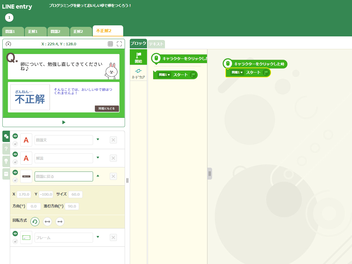Image resolution: width=352 pixels, height=264 pixels.
Task: Click the LINE entry logo
Action: (x=17, y=7)
